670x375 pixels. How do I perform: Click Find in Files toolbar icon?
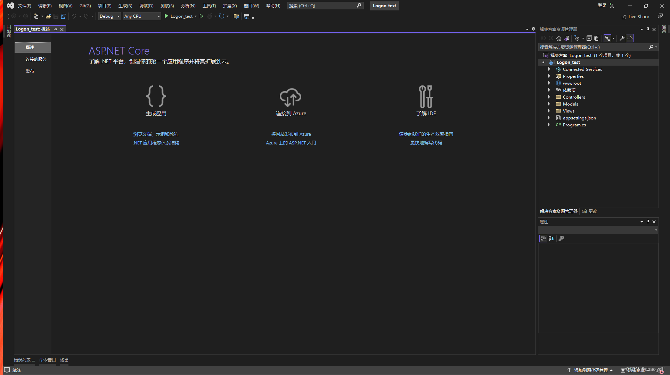click(x=236, y=16)
